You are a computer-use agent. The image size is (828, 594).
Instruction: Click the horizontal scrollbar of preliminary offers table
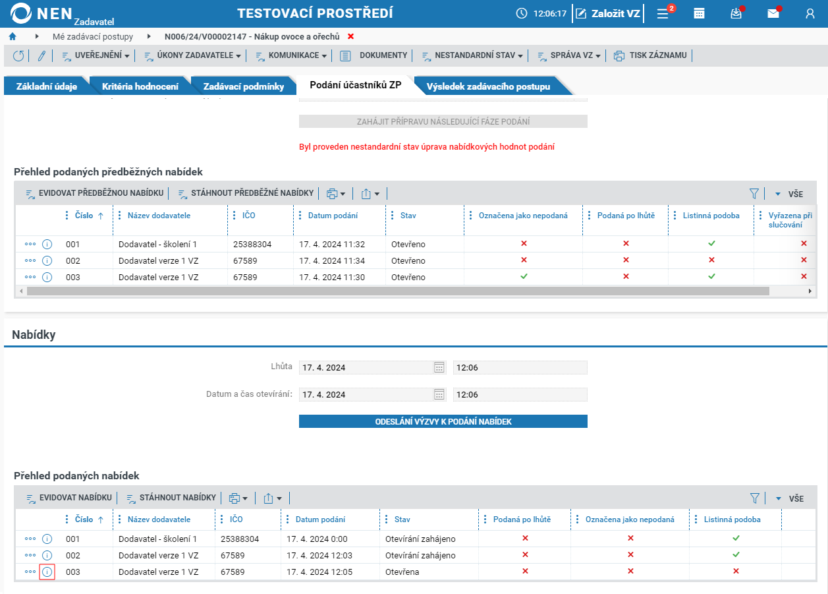[x=398, y=291]
